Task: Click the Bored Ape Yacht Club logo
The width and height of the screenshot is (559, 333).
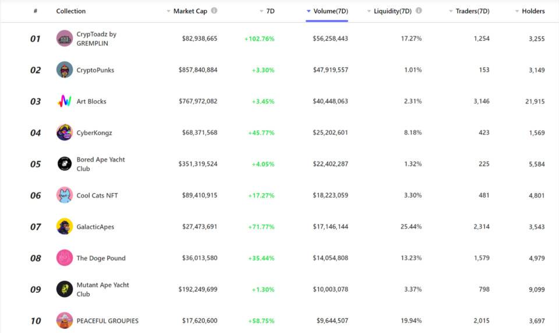Action: tap(65, 164)
